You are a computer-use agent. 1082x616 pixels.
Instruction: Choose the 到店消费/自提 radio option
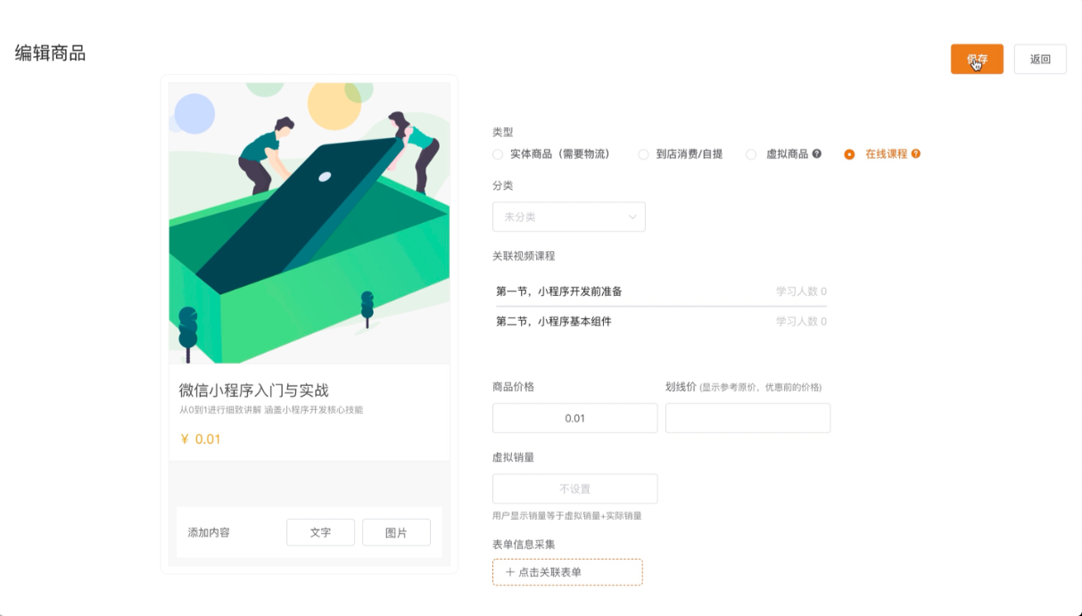click(x=643, y=154)
